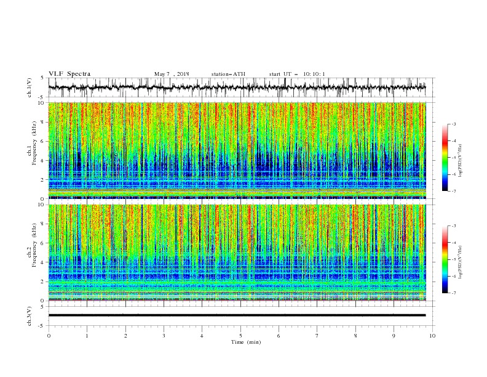Click the 'station=ATH' label
487x377 pixels.
228,74
